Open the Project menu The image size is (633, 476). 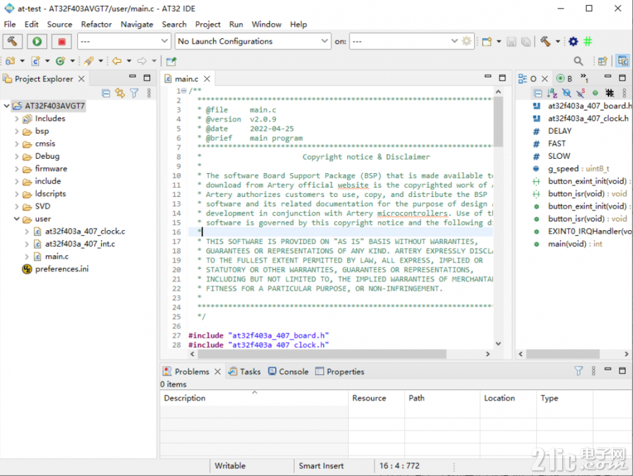[x=208, y=24]
